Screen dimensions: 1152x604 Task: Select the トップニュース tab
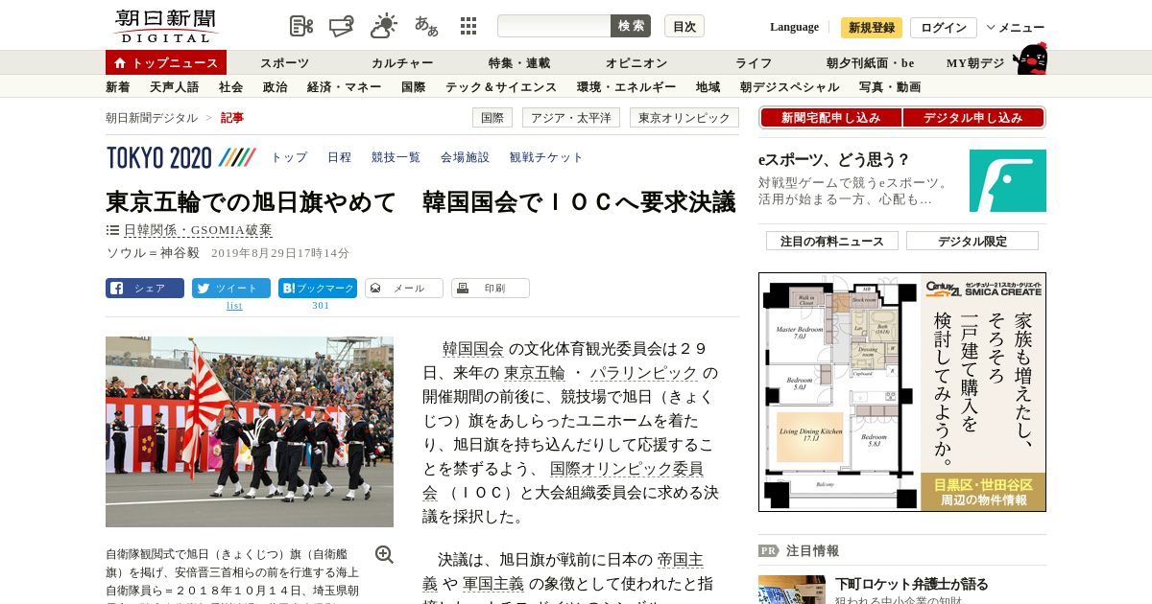(x=166, y=63)
